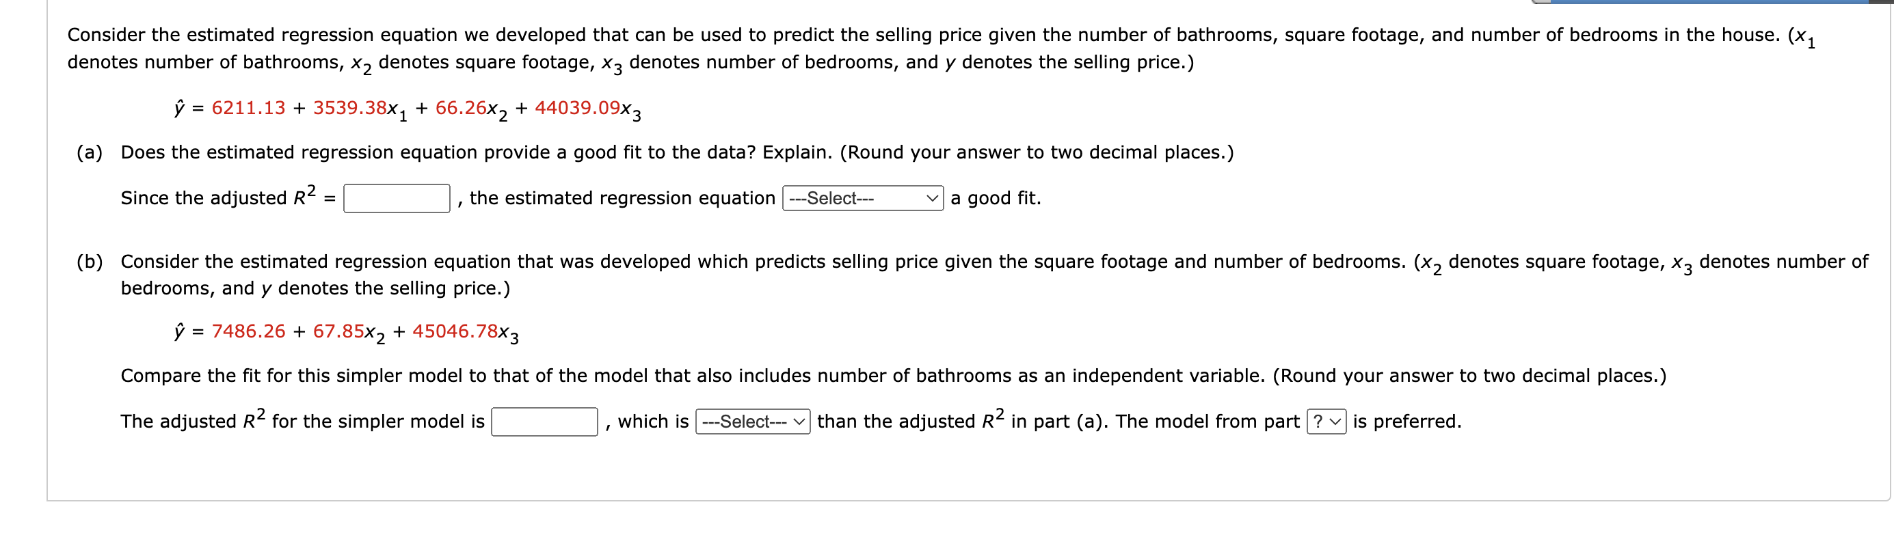
Task: Open the Select dropdown after 'which is'
Action: (x=752, y=422)
